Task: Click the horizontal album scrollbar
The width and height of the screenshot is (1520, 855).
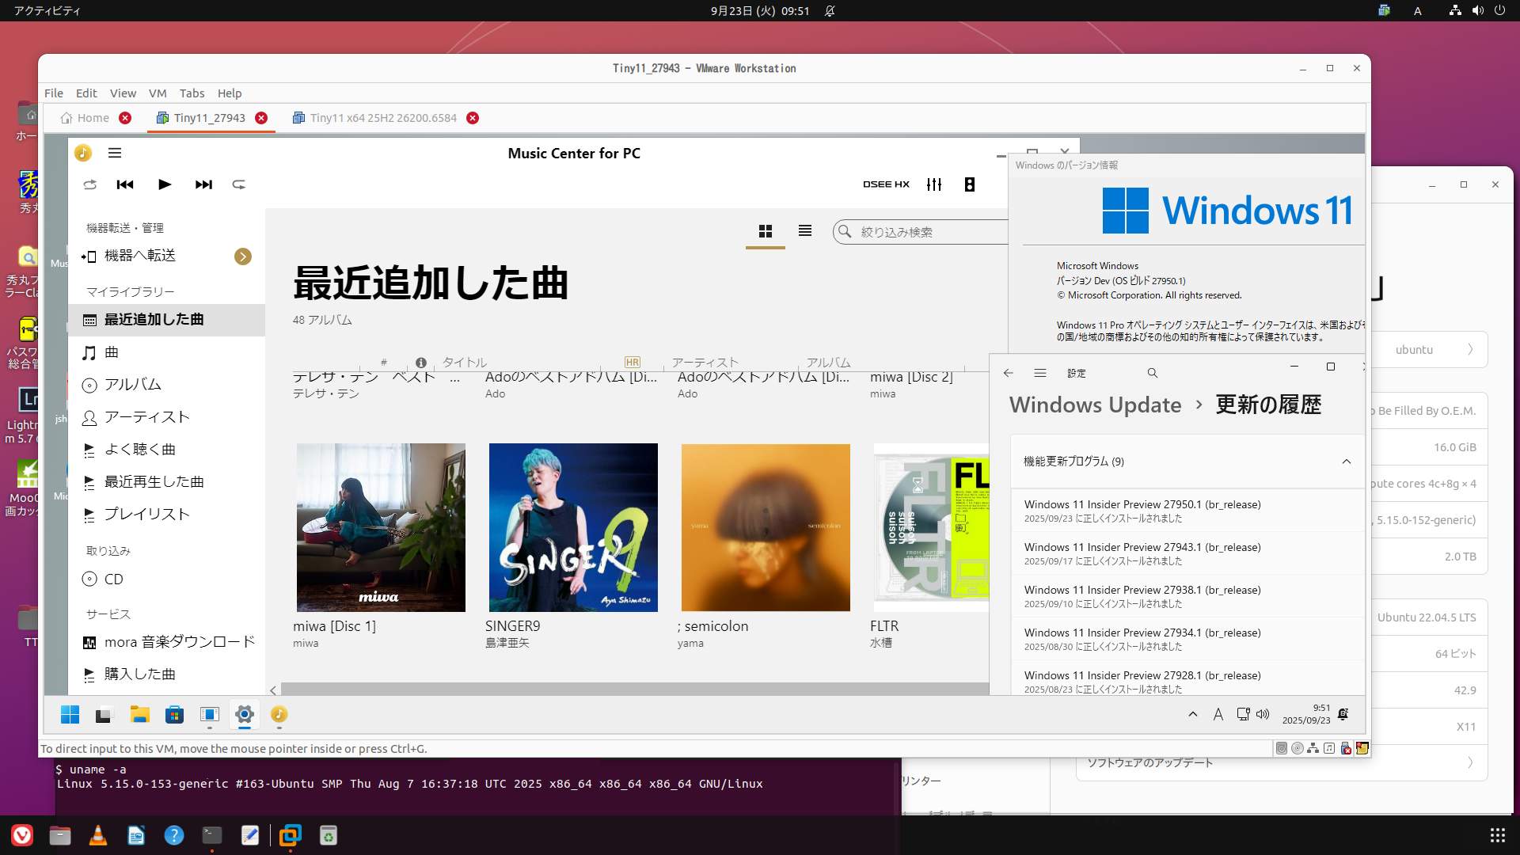Action: coord(633,690)
